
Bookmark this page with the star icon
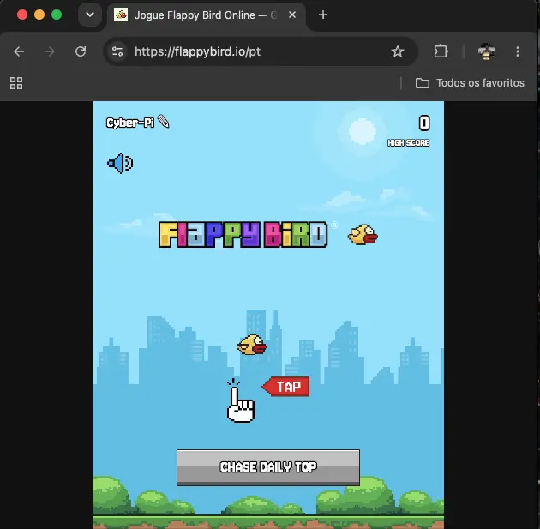coord(398,51)
